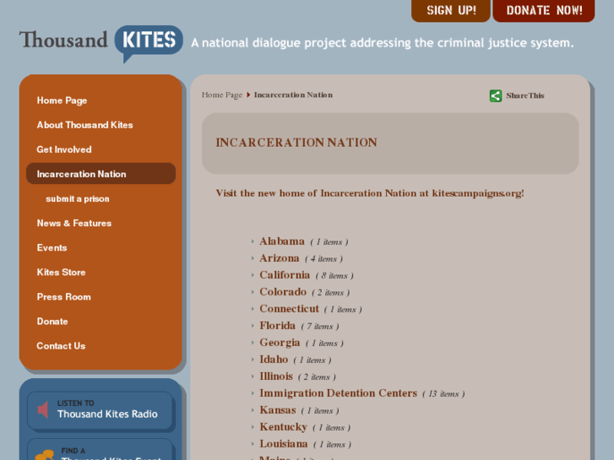Viewport: 614px width, 460px height.
Task: Click the '( 7 items )' count
Action: tap(320, 326)
